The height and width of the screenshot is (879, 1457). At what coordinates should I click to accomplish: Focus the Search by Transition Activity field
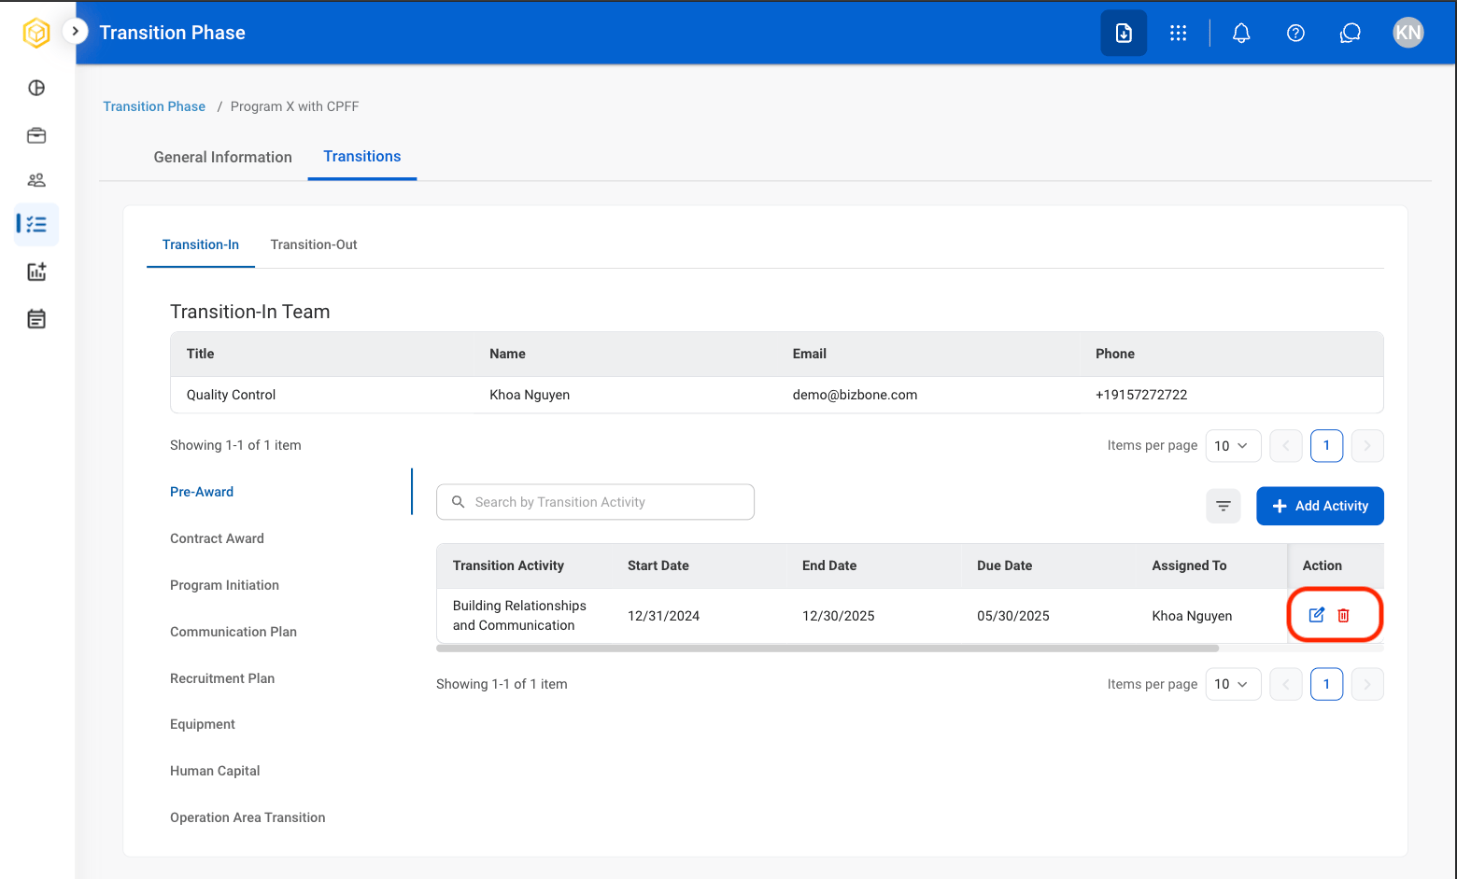595,502
